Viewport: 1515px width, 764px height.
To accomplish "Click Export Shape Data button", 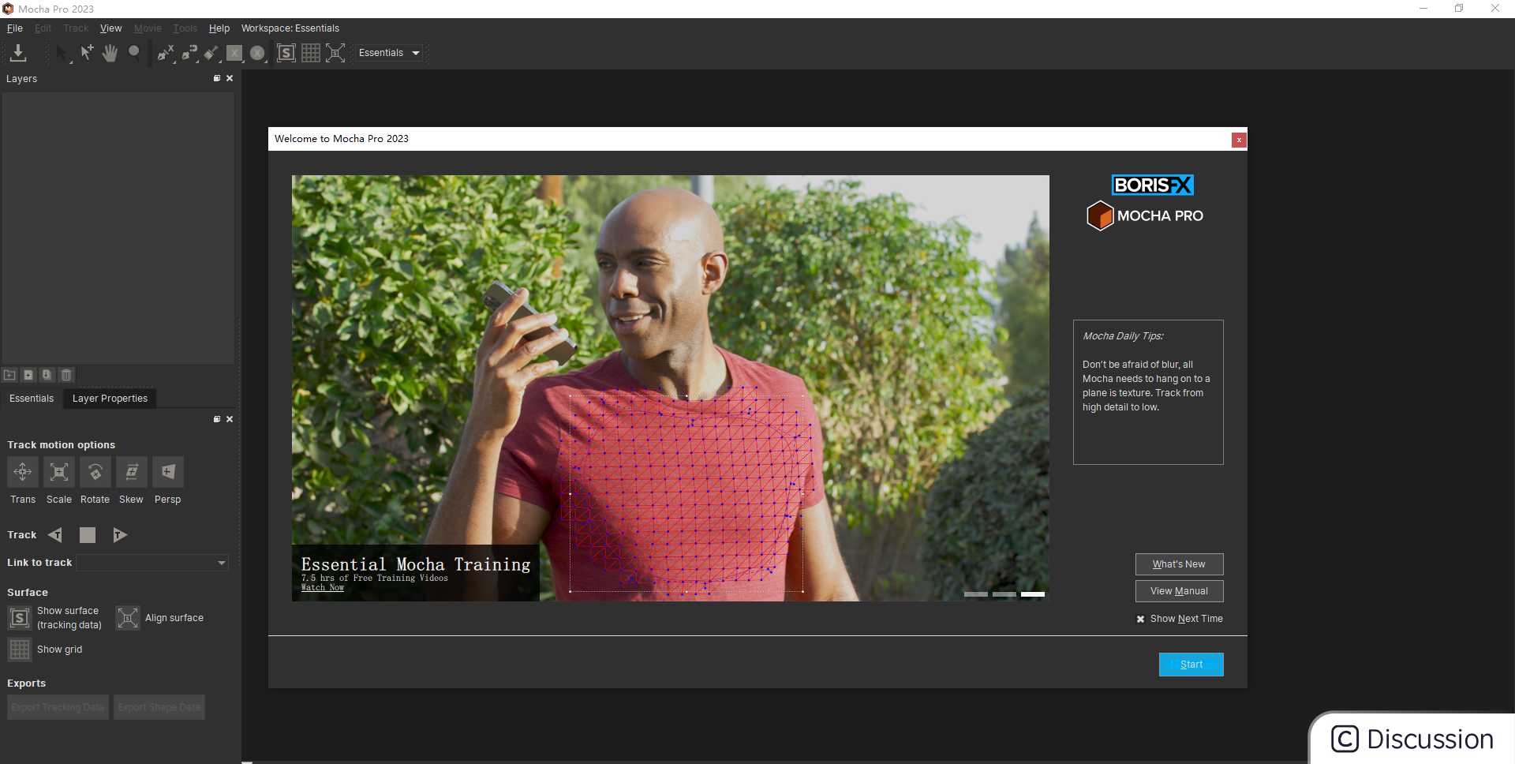I will click(x=159, y=707).
